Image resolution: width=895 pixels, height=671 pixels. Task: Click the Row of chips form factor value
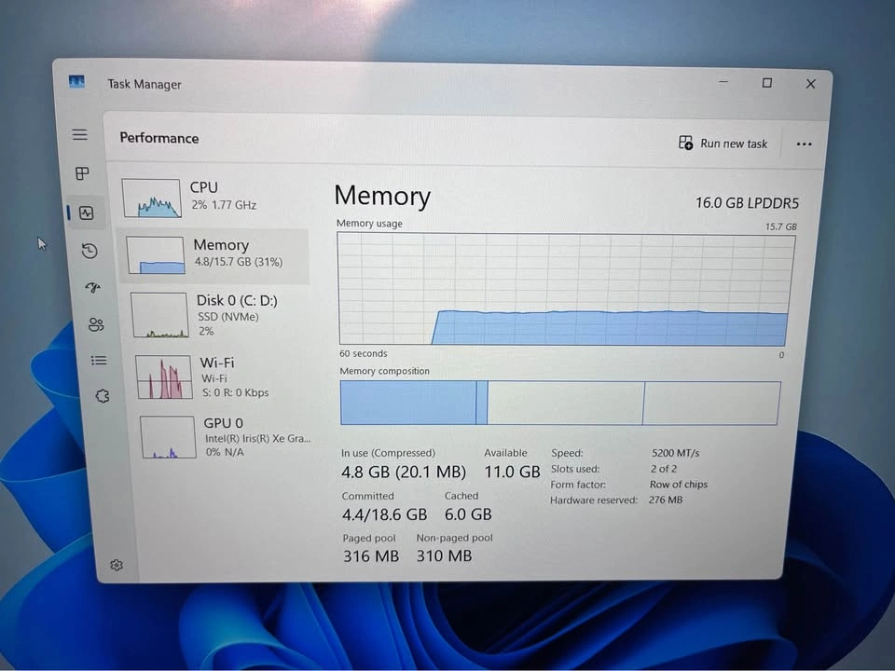coord(679,485)
